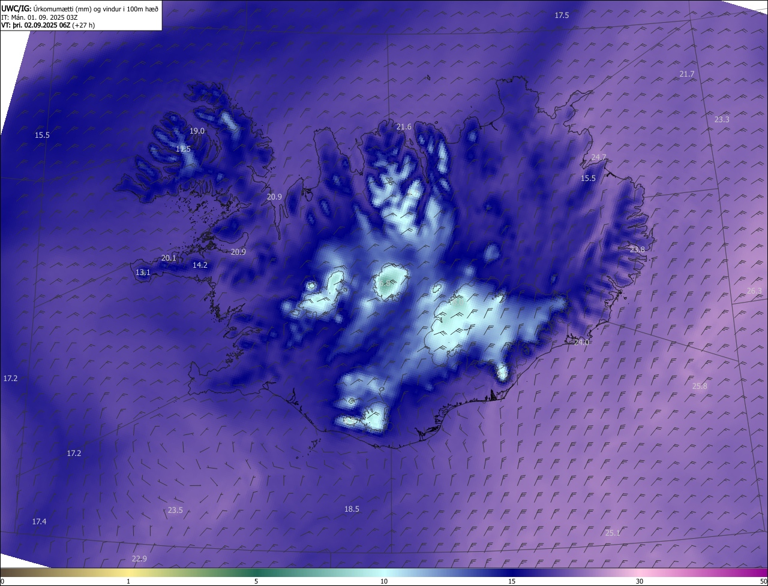Click the wind value 21.7
768x586 pixels.
(687, 74)
